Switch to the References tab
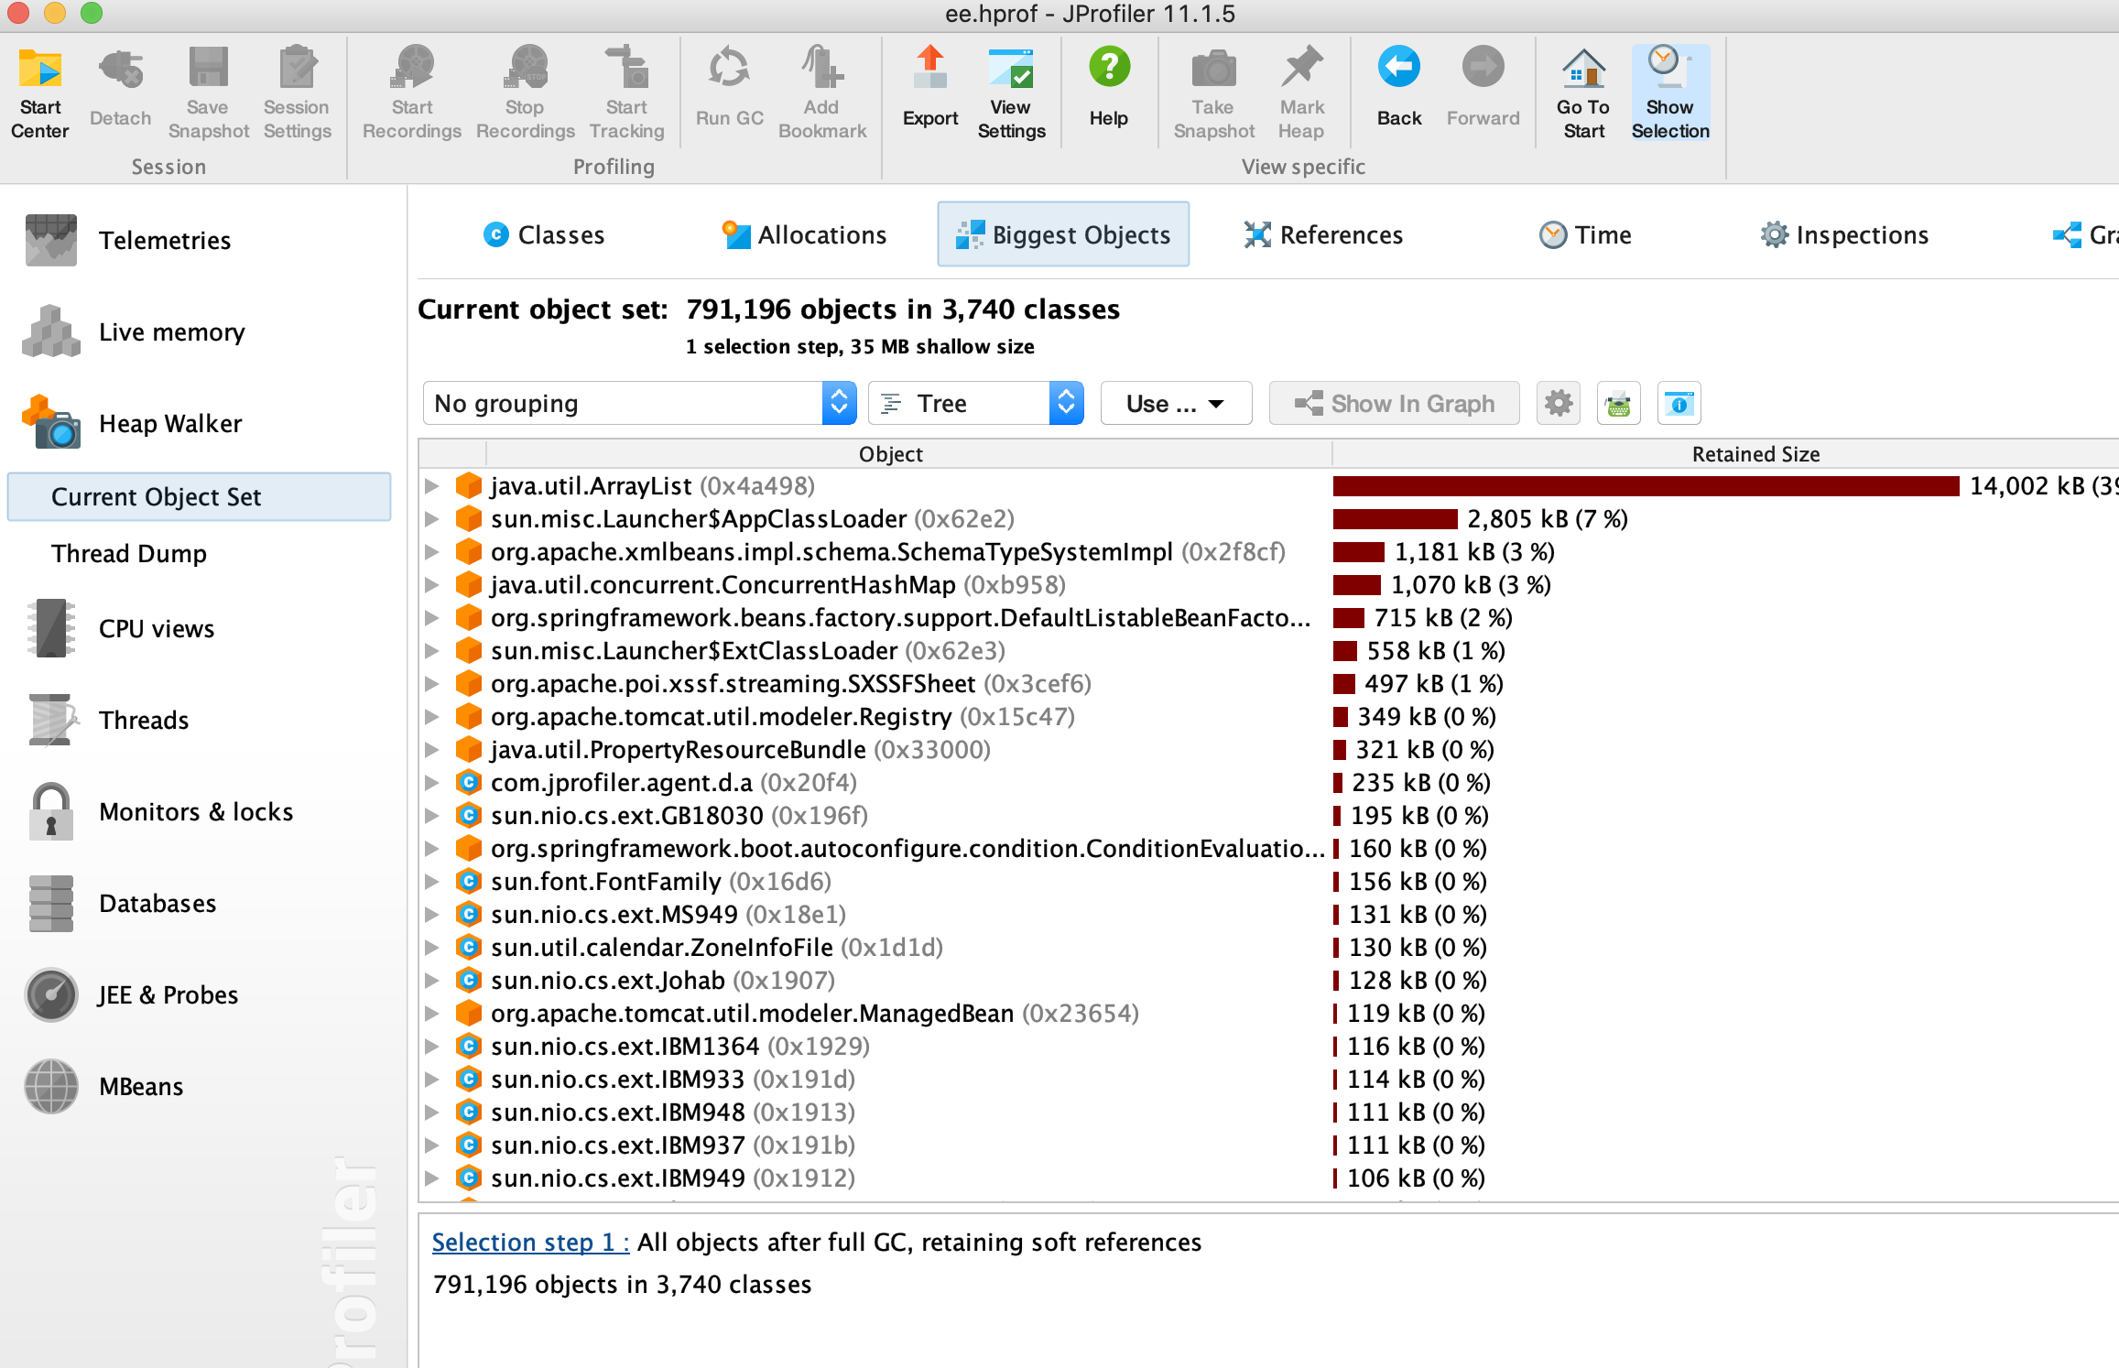The height and width of the screenshot is (1368, 2119). click(1322, 234)
